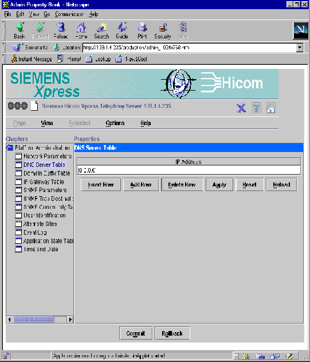Screen dimensions: 310x362
Task: Click the Stop toolbar icon
Action: click(183, 27)
